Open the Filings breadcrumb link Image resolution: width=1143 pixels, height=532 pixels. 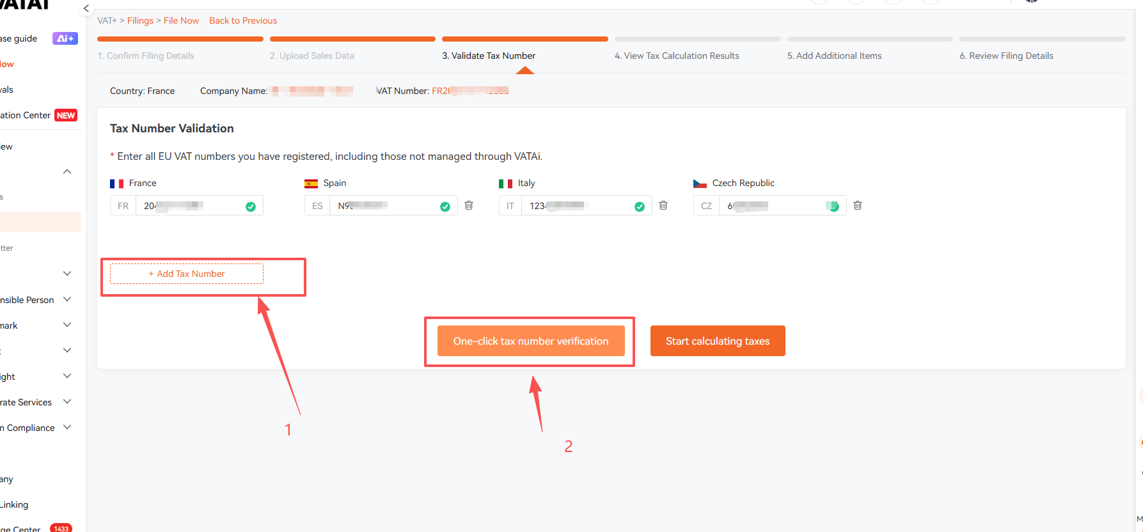140,20
